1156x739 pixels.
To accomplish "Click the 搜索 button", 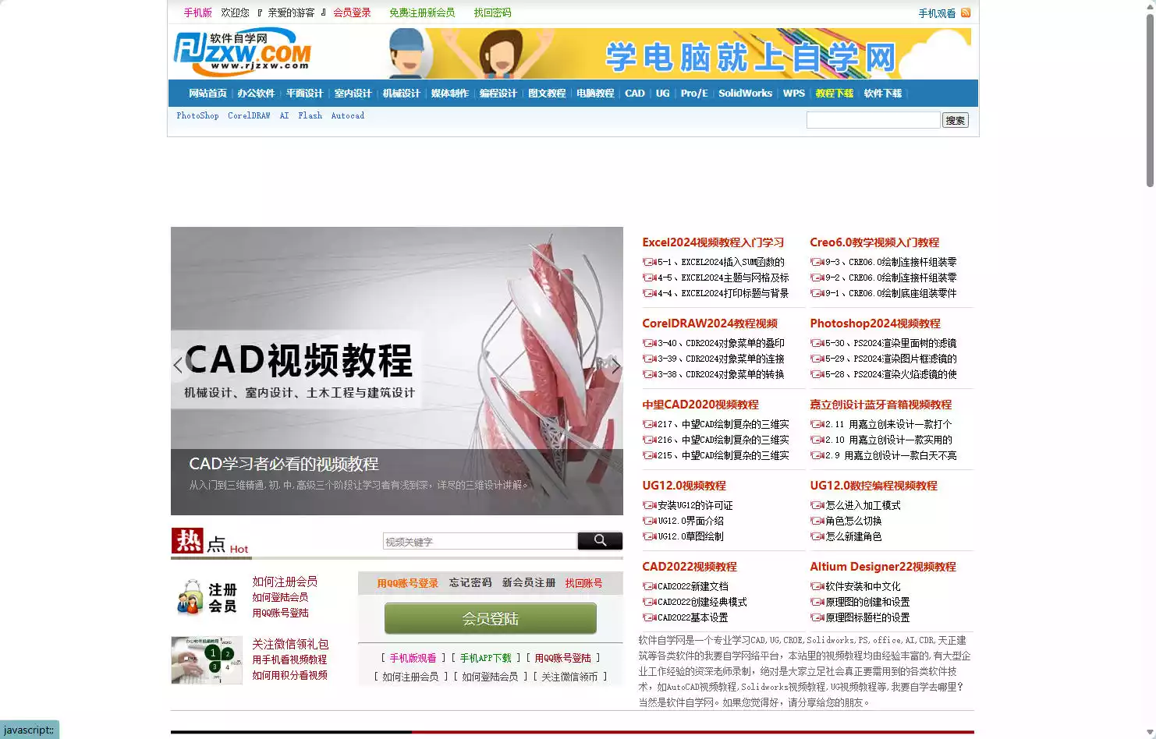I will click(x=956, y=120).
